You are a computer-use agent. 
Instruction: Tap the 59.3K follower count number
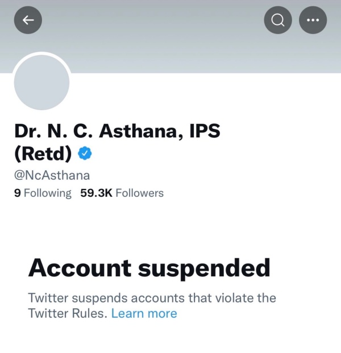coord(96,193)
